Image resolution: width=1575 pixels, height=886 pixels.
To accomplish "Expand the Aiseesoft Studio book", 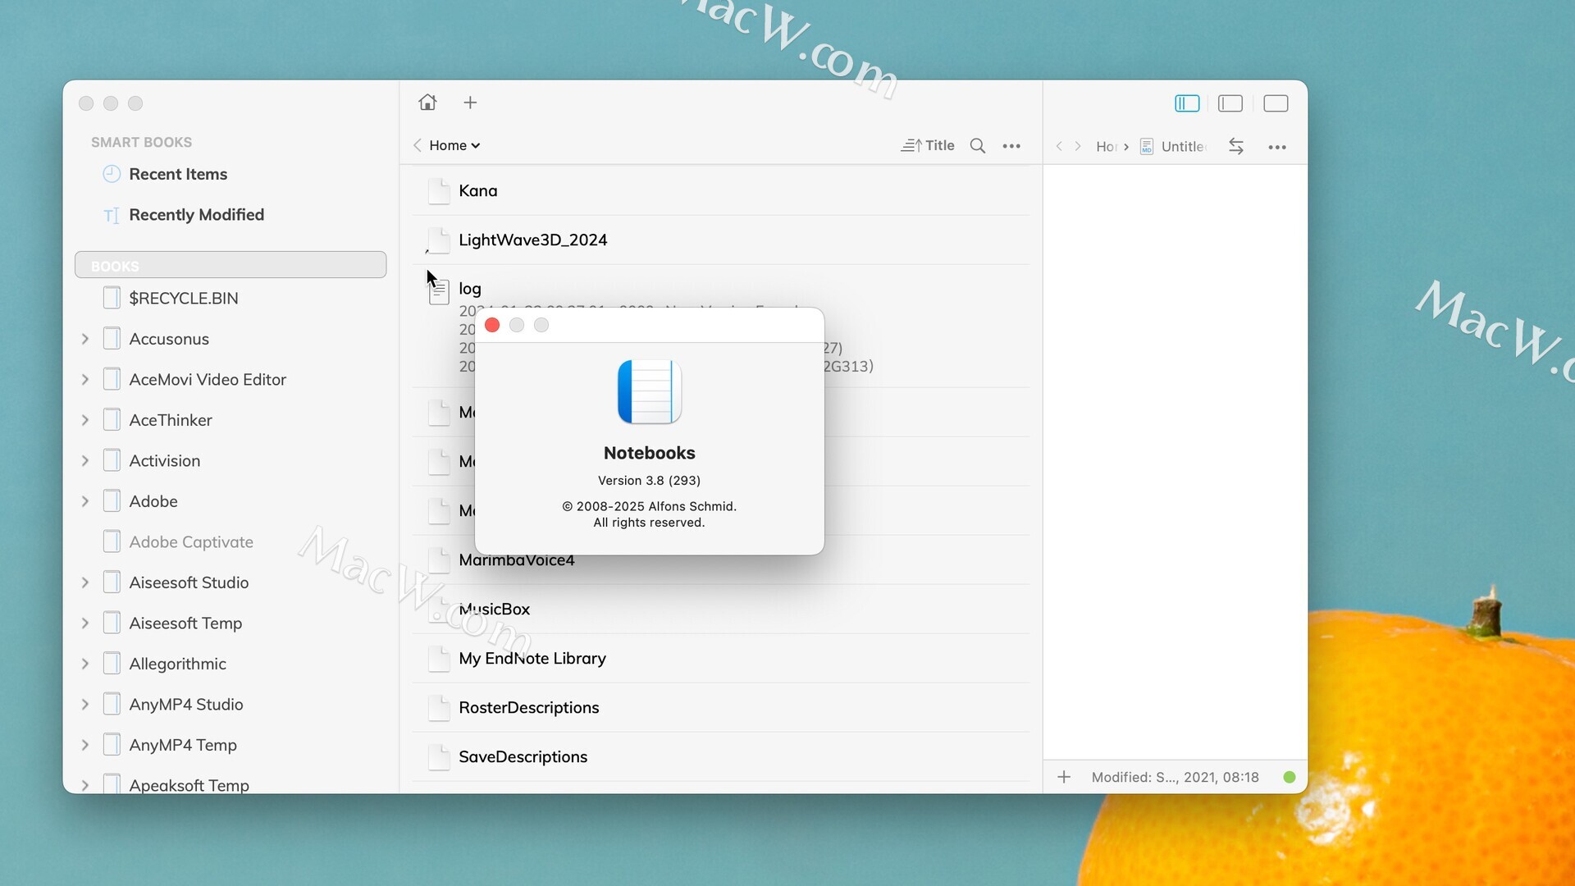I will point(85,582).
